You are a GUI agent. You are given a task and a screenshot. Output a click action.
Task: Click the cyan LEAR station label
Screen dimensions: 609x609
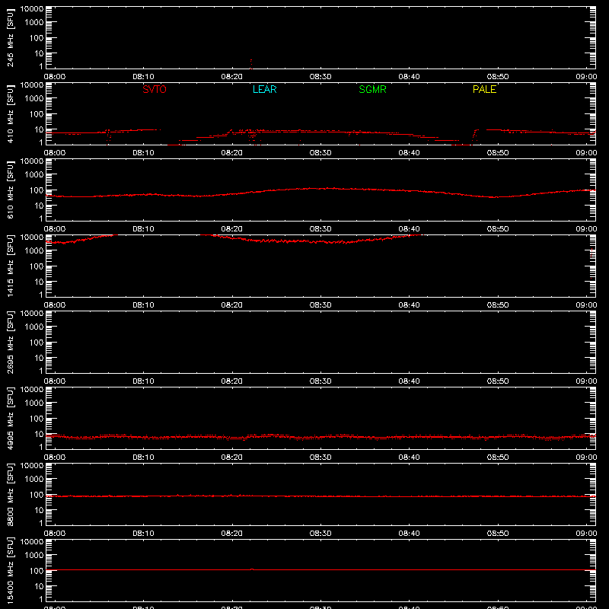[264, 89]
